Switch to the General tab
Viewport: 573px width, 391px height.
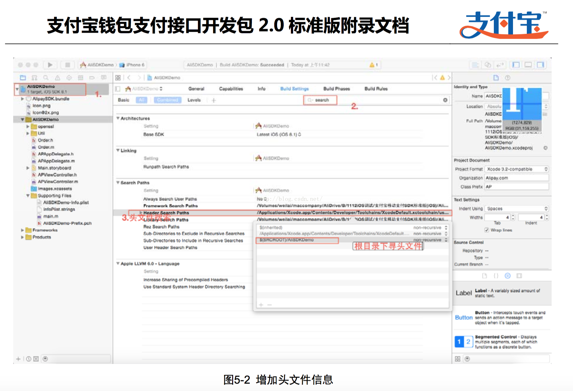click(x=196, y=89)
